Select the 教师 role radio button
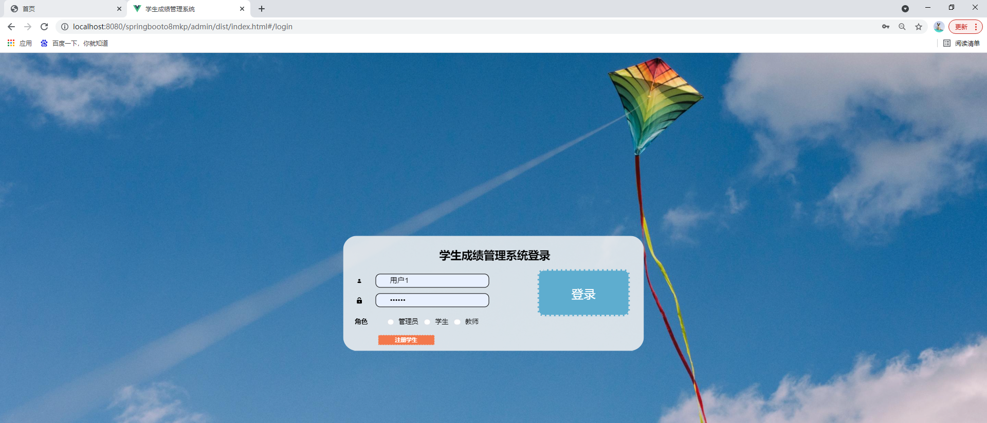This screenshot has width=987, height=423. [457, 322]
